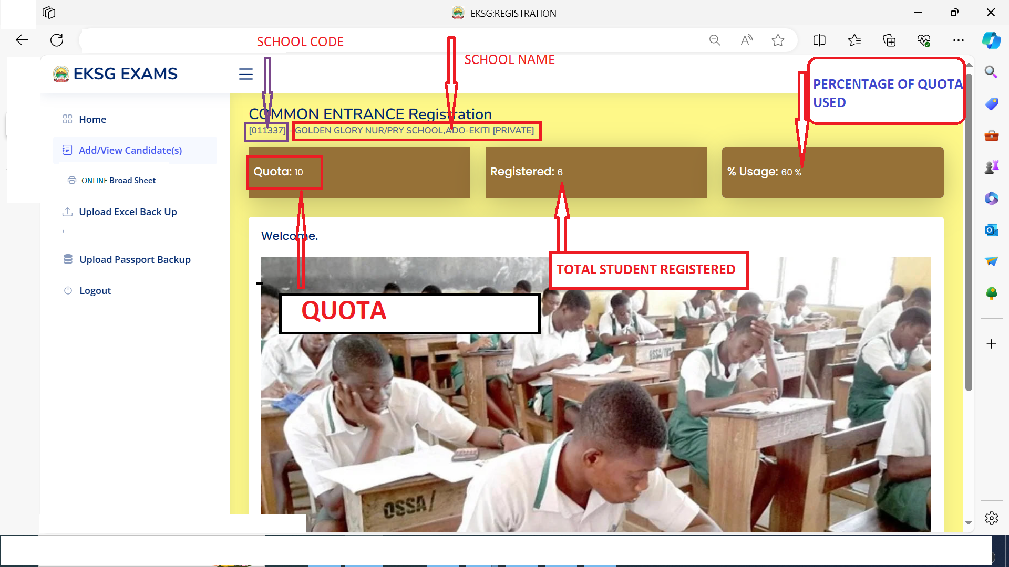Open split screen view icon
1009x567 pixels.
[819, 40]
